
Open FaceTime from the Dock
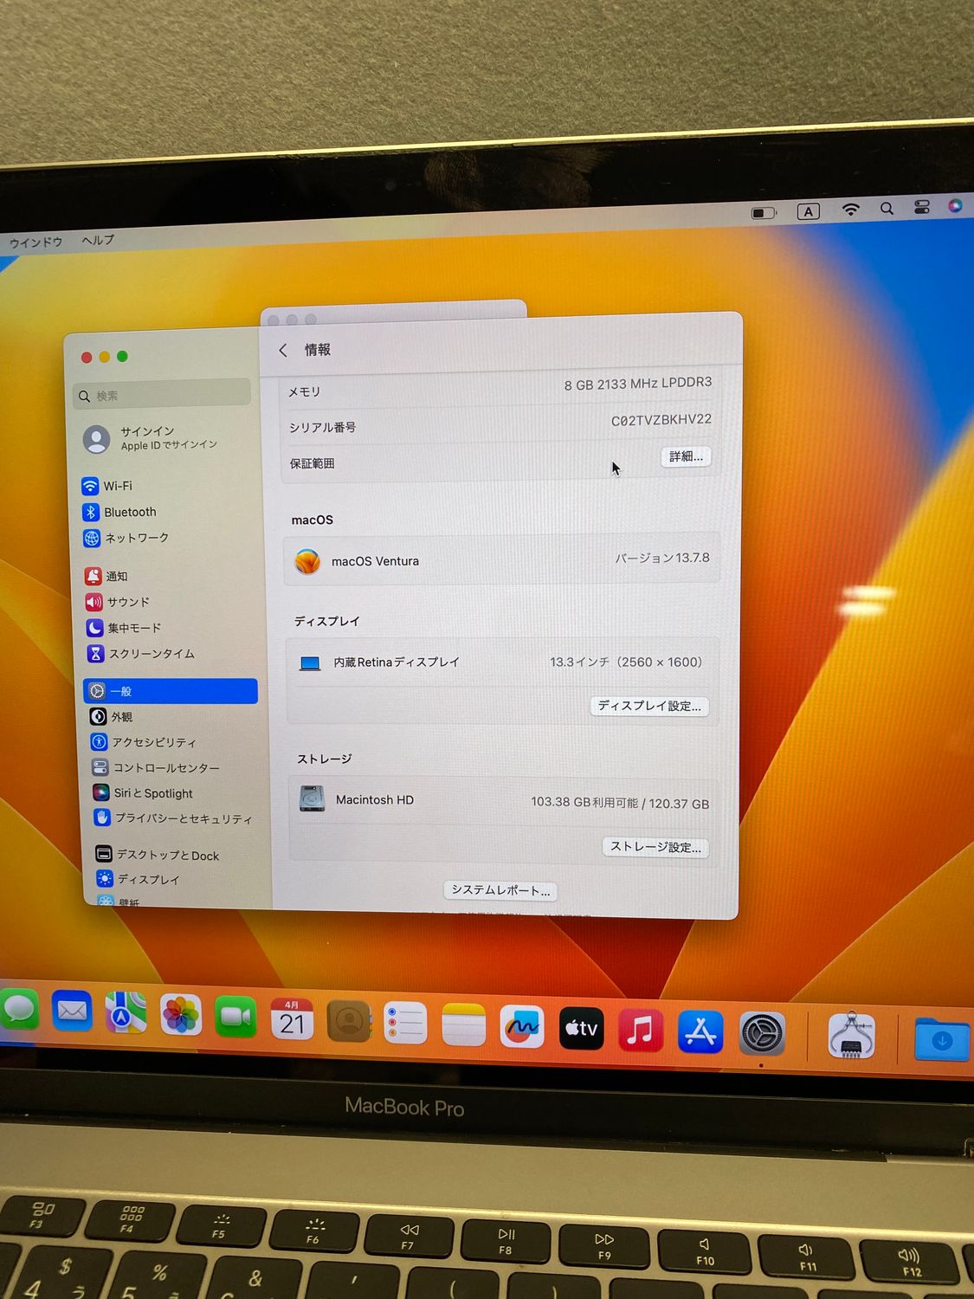point(235,1017)
